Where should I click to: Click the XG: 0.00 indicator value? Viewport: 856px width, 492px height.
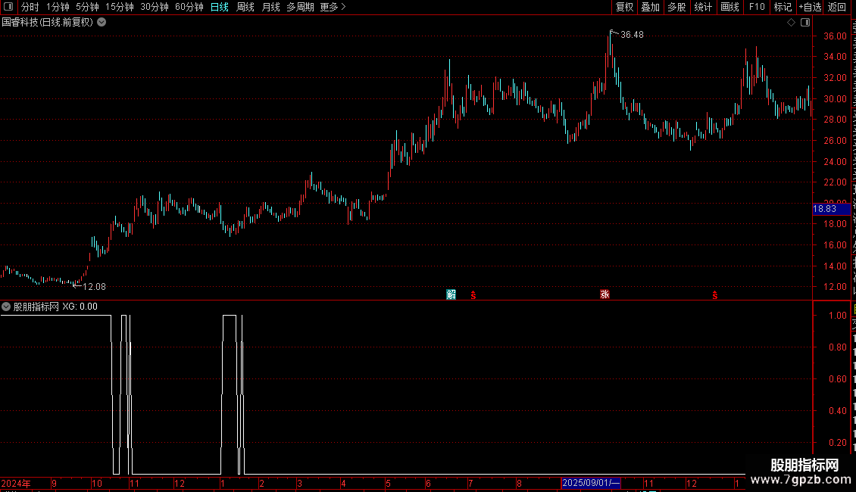80,307
